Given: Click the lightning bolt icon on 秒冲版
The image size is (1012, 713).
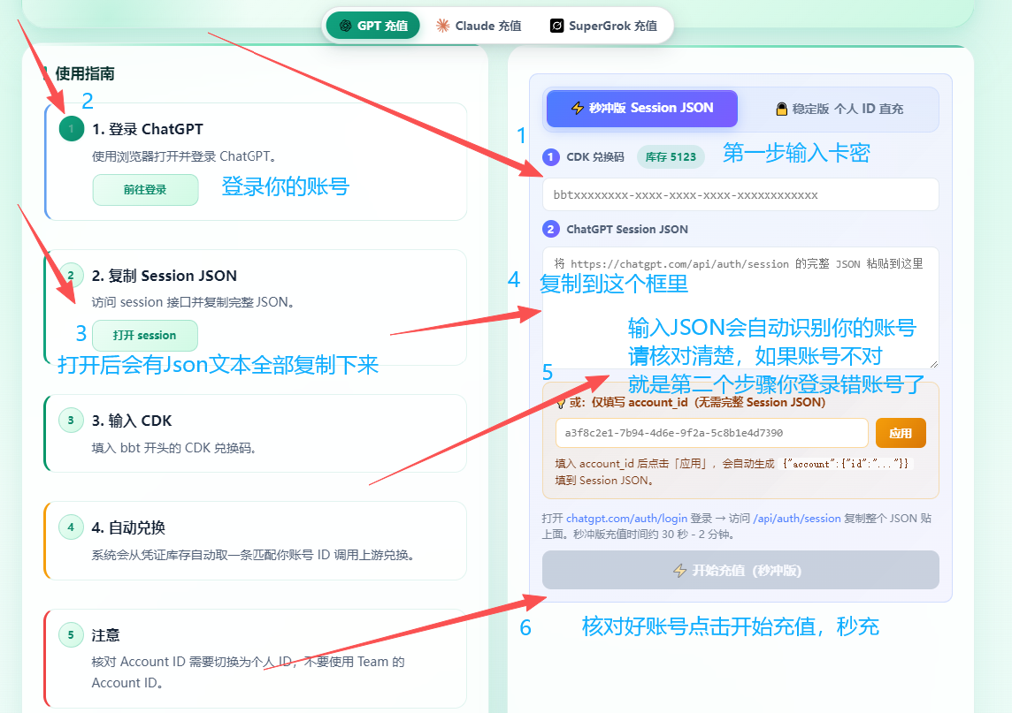Looking at the screenshot, I should pyautogui.click(x=578, y=108).
